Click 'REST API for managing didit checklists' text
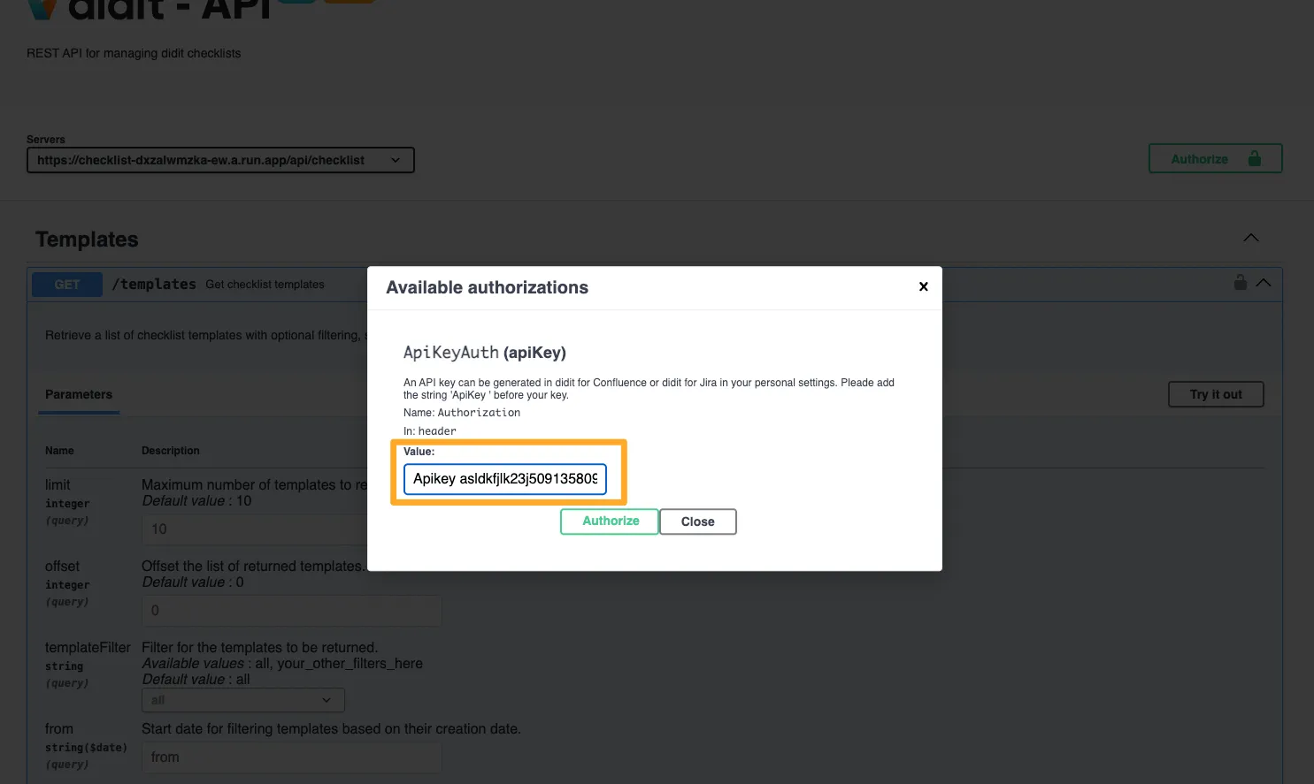The width and height of the screenshot is (1314, 784). [134, 53]
